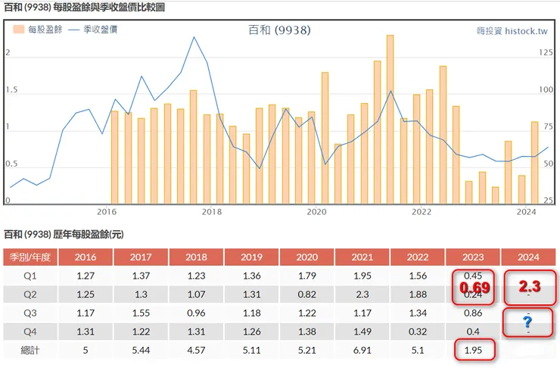Click the 2019 Q4 value 1.26
Viewport: 560px width, 371px height.
click(x=251, y=332)
